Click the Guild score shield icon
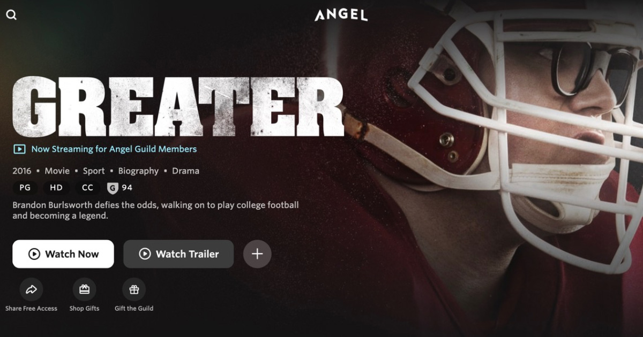The width and height of the screenshot is (643, 337). tap(113, 188)
